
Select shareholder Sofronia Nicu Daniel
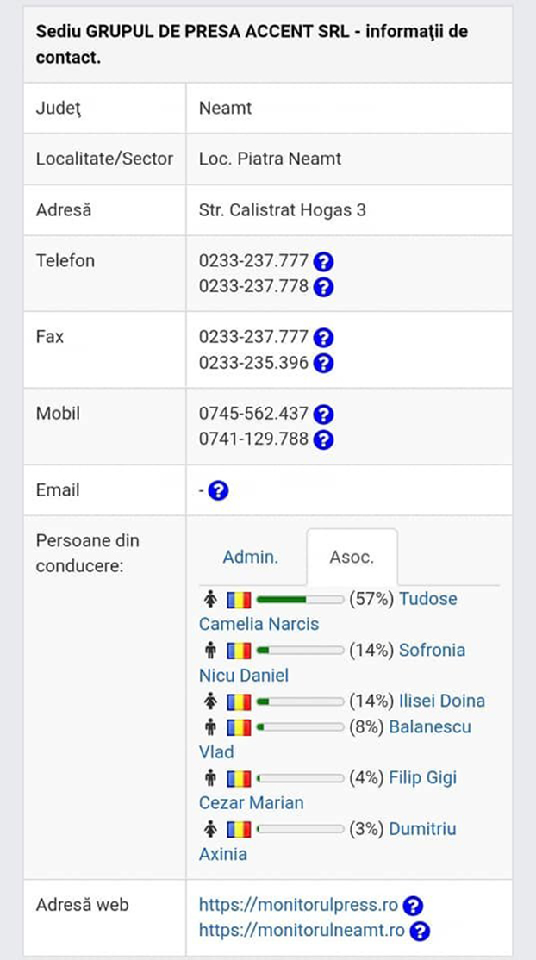[x=432, y=650]
